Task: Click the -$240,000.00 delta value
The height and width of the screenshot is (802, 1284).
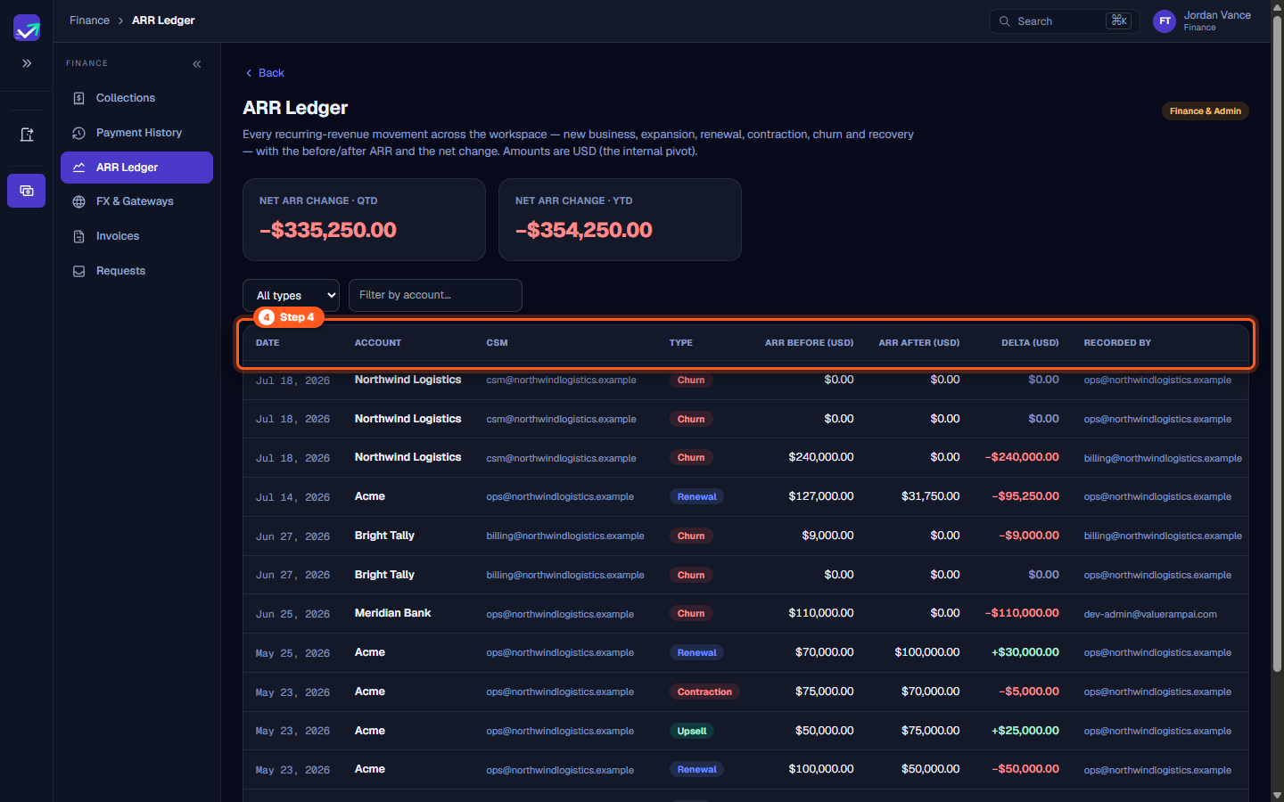Action: [x=1022, y=457]
